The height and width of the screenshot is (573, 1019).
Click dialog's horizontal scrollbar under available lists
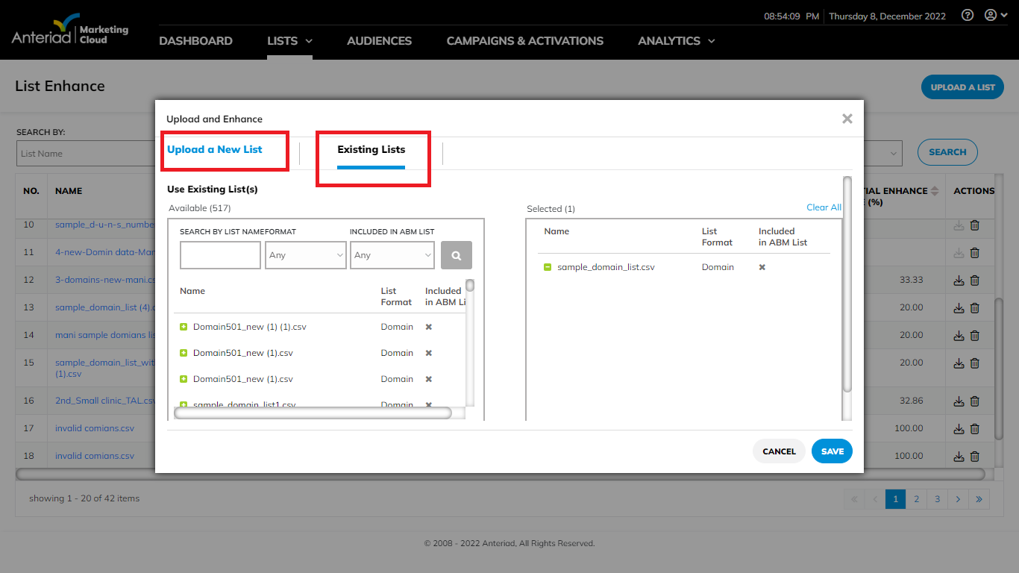click(313, 413)
